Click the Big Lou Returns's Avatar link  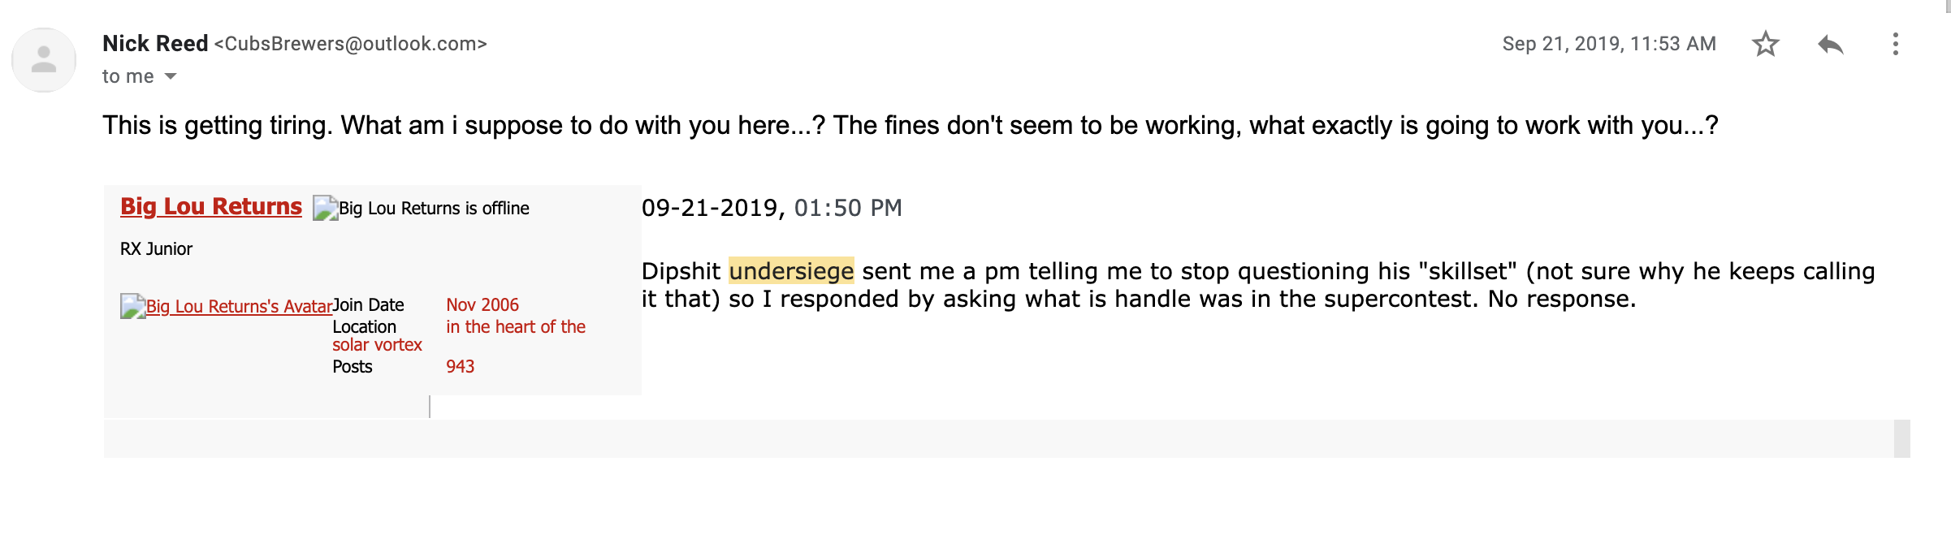tap(239, 306)
